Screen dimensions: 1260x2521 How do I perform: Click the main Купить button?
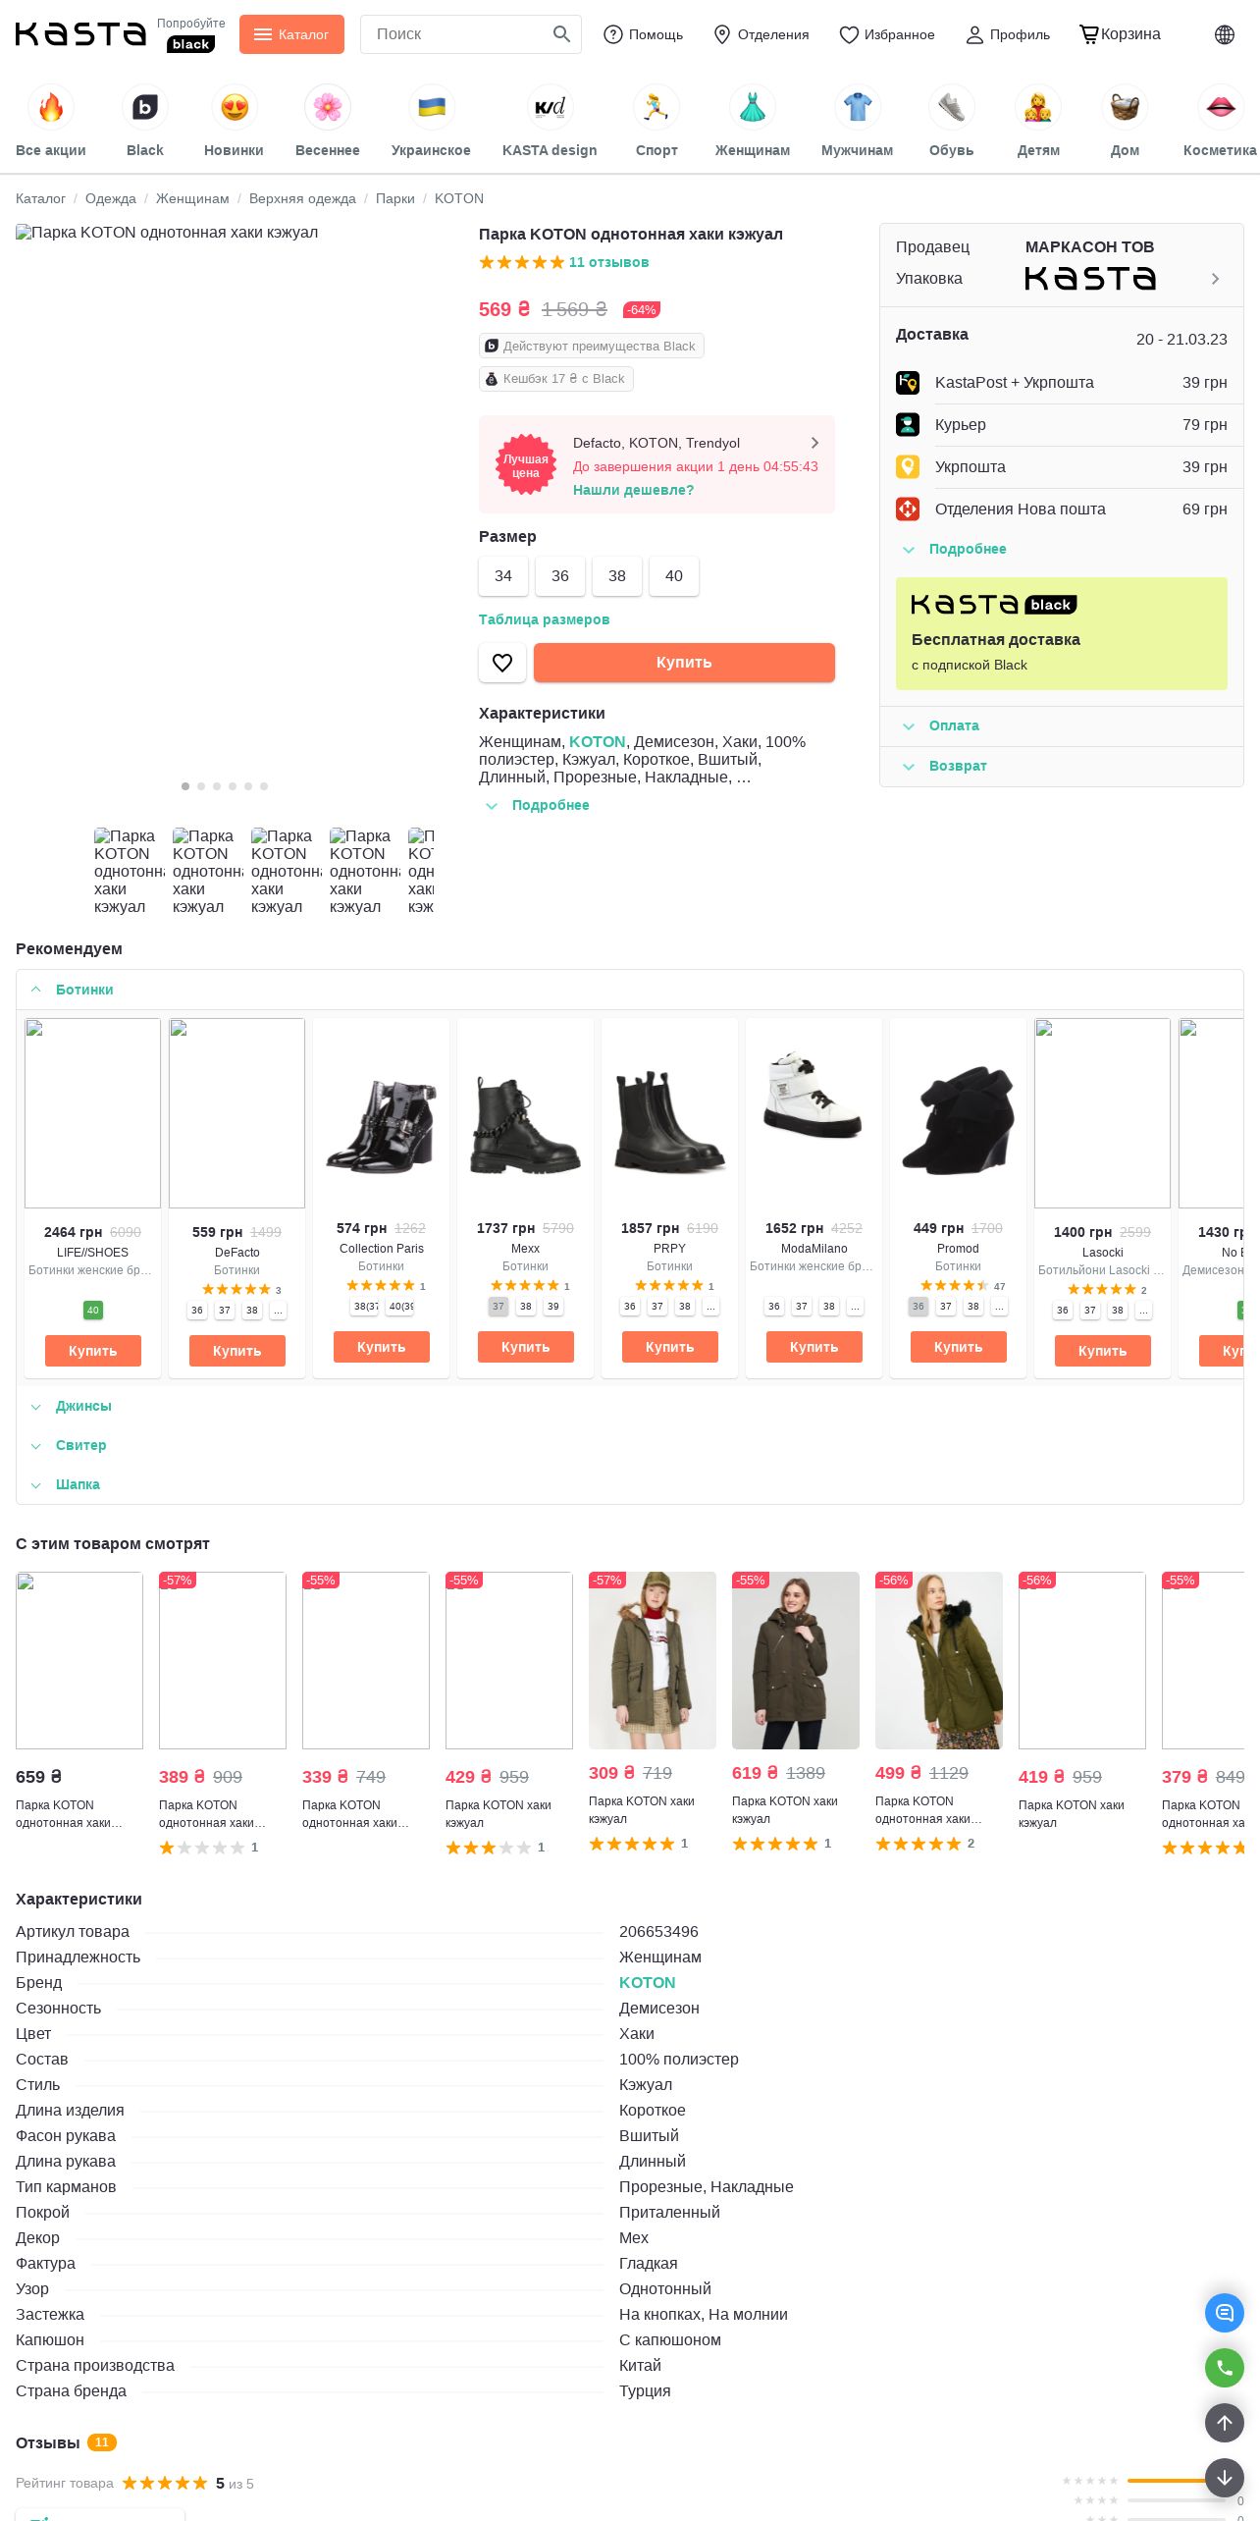click(684, 663)
